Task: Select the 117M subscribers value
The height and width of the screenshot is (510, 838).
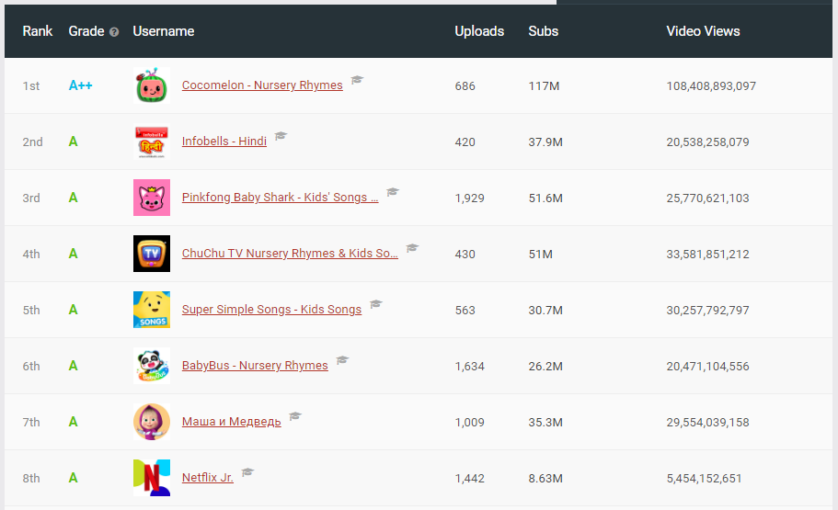Action: click(x=544, y=86)
